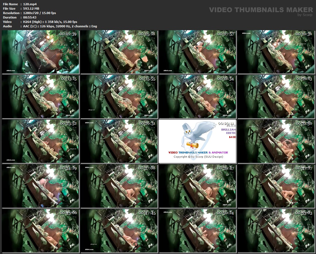Select the thumbnail stamped 00:10:36
Screen dimensions: 316x254
click(276, 52)
